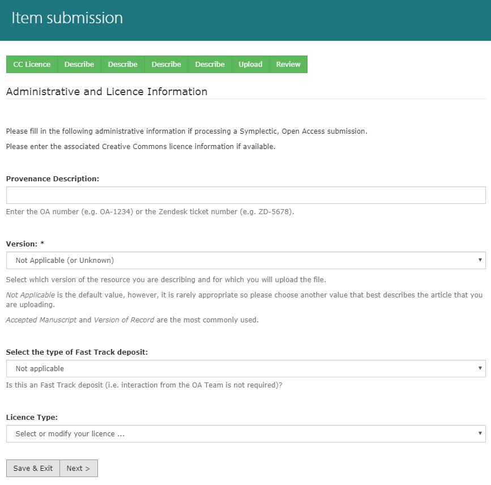
Task: Open the CC Licence step tab
Action: (x=32, y=65)
